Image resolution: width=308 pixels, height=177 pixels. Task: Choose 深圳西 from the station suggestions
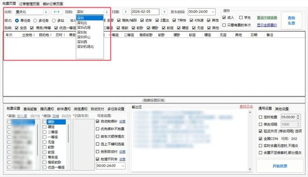tap(82, 42)
